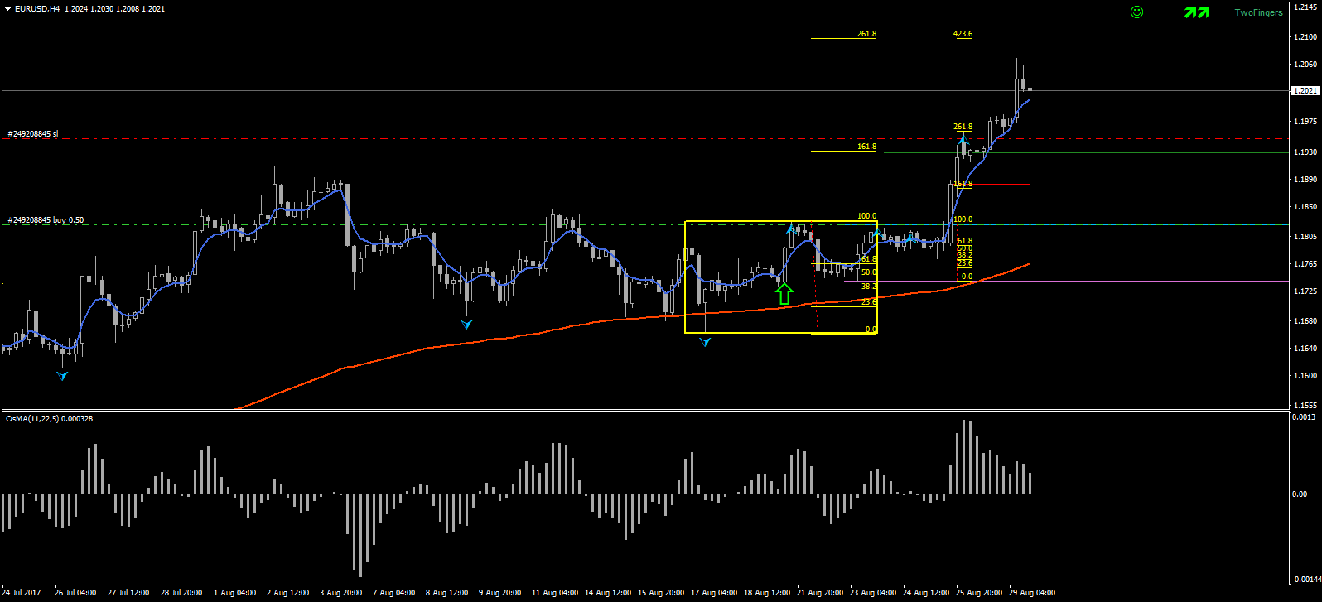Click the green smiley Expert Advisor icon
Screen dimensions: 1322x602
point(1136,12)
